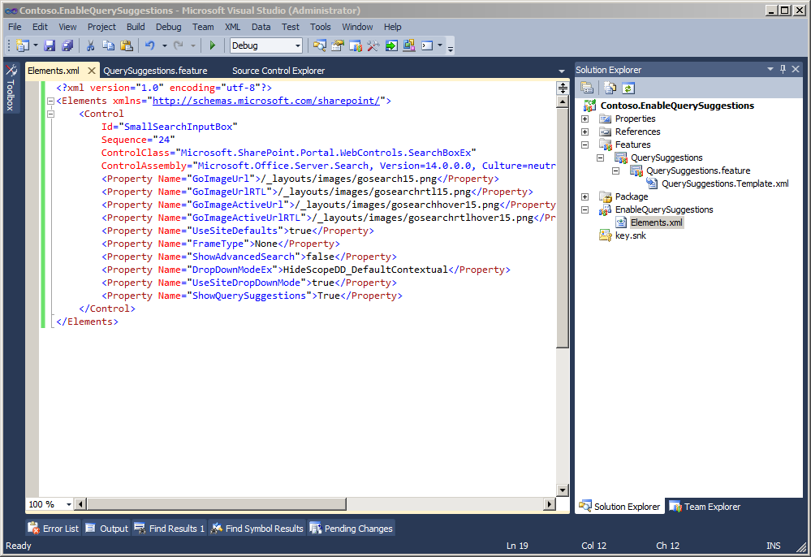Screen dimensions: 811x557
Task: Click the editor split bar handle
Action: click(x=563, y=88)
